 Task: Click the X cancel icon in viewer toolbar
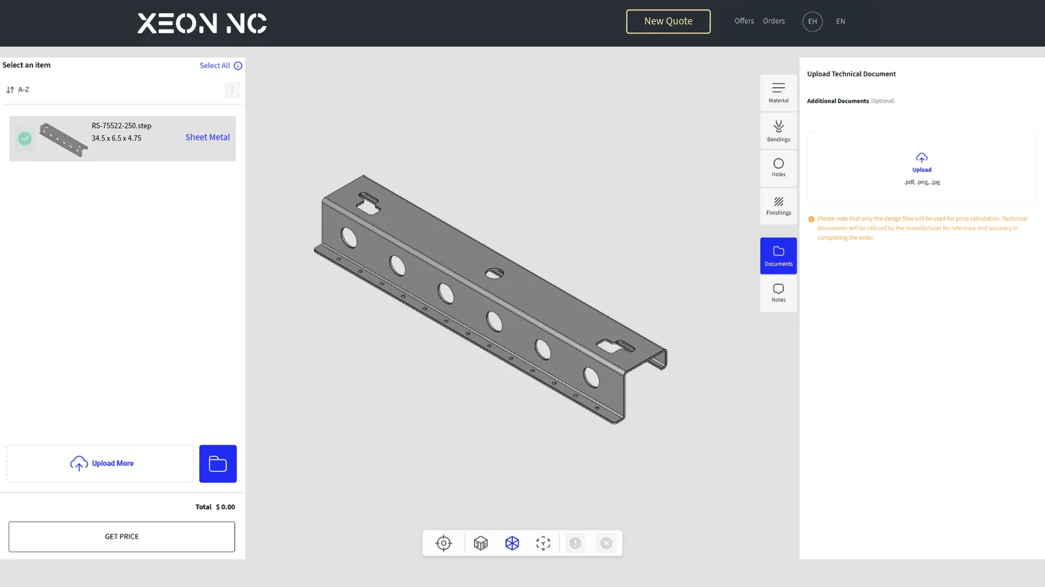coord(607,543)
